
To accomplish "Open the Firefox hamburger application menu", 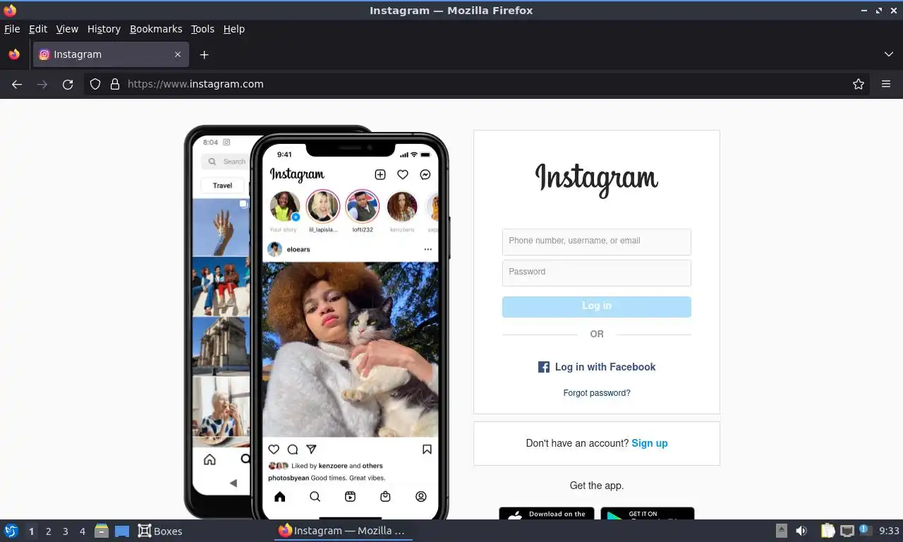I will [886, 84].
